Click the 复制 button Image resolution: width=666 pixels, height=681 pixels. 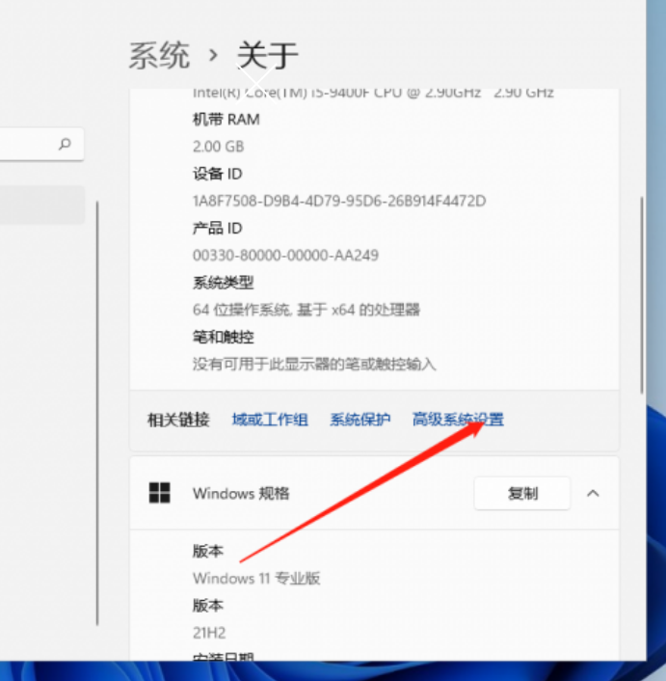point(522,493)
